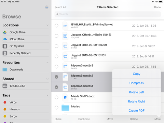Viewport: 164px width, 123px height.
Task: Click the Jacques Offenb file icon
Action: click(65, 36)
